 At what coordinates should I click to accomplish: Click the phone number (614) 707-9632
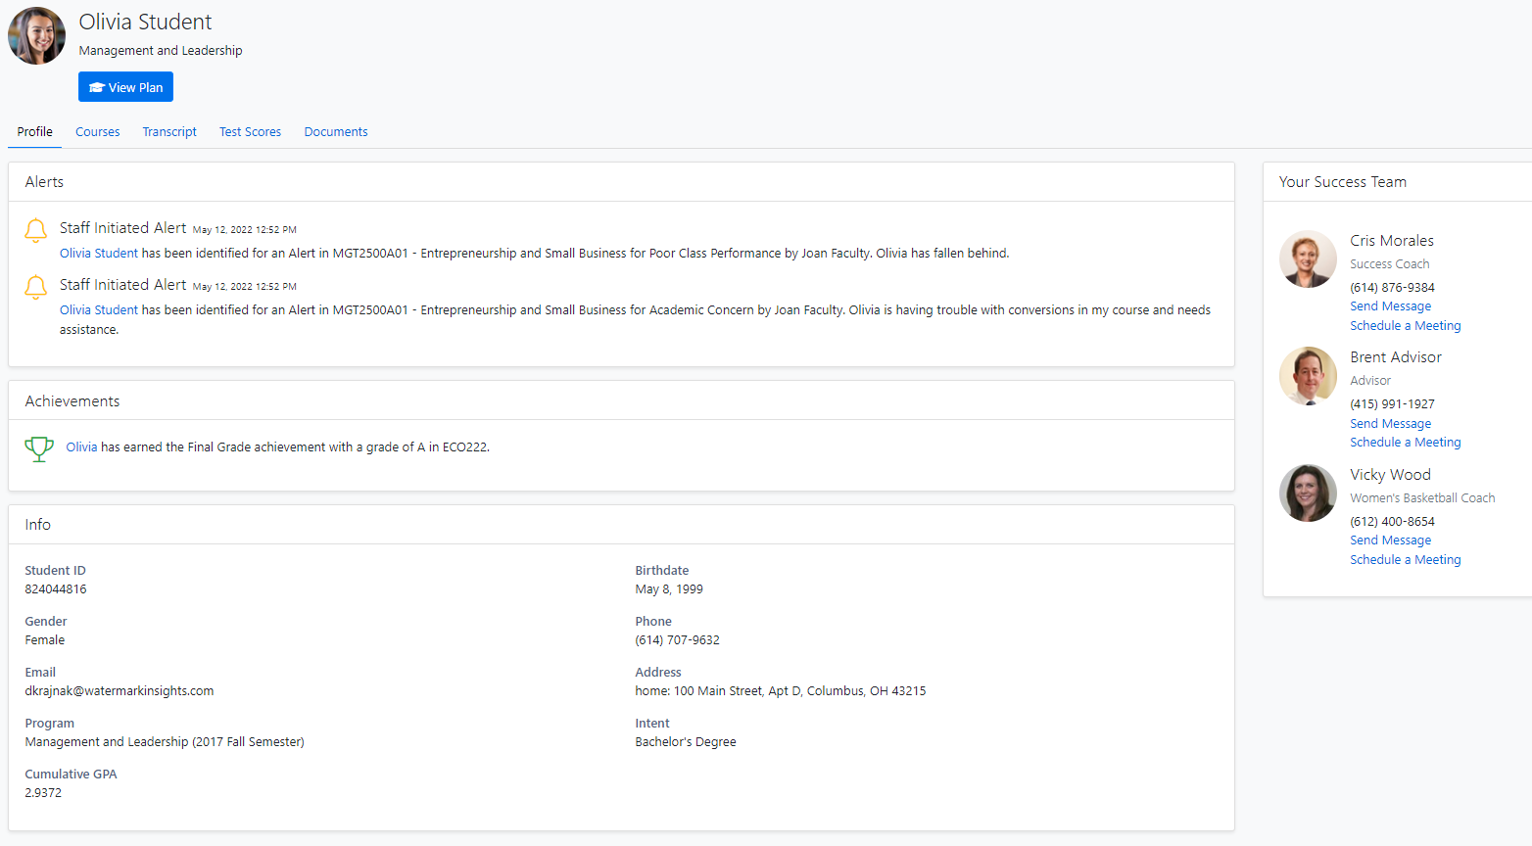point(677,639)
